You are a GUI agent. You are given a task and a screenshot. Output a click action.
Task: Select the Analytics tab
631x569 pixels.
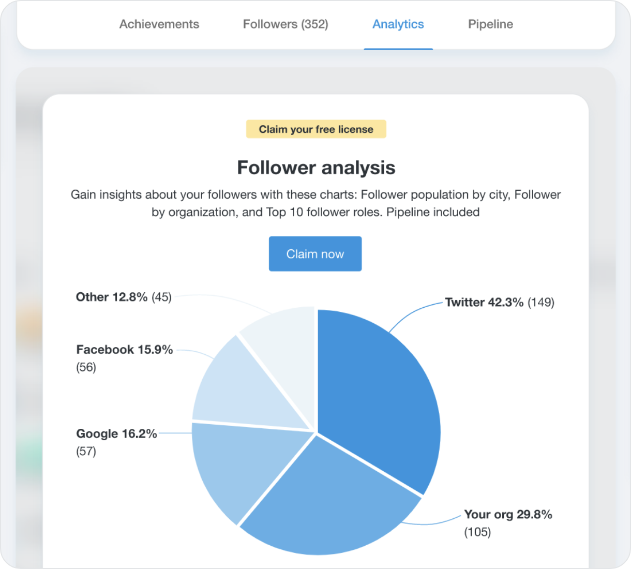[398, 24]
